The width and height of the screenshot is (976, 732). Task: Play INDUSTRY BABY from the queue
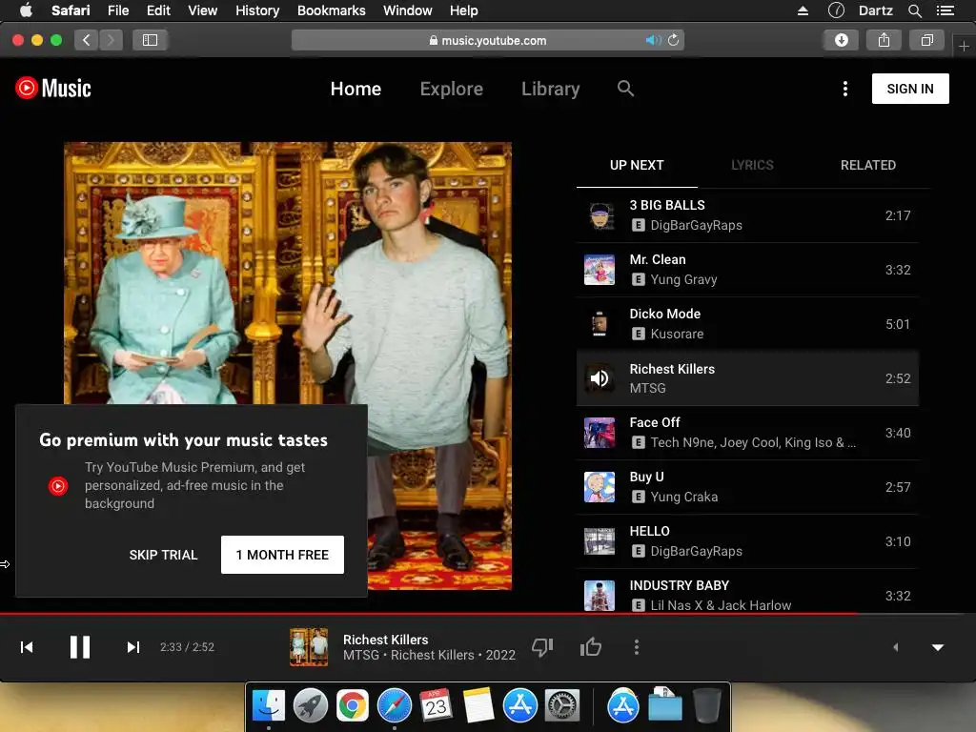click(747, 591)
